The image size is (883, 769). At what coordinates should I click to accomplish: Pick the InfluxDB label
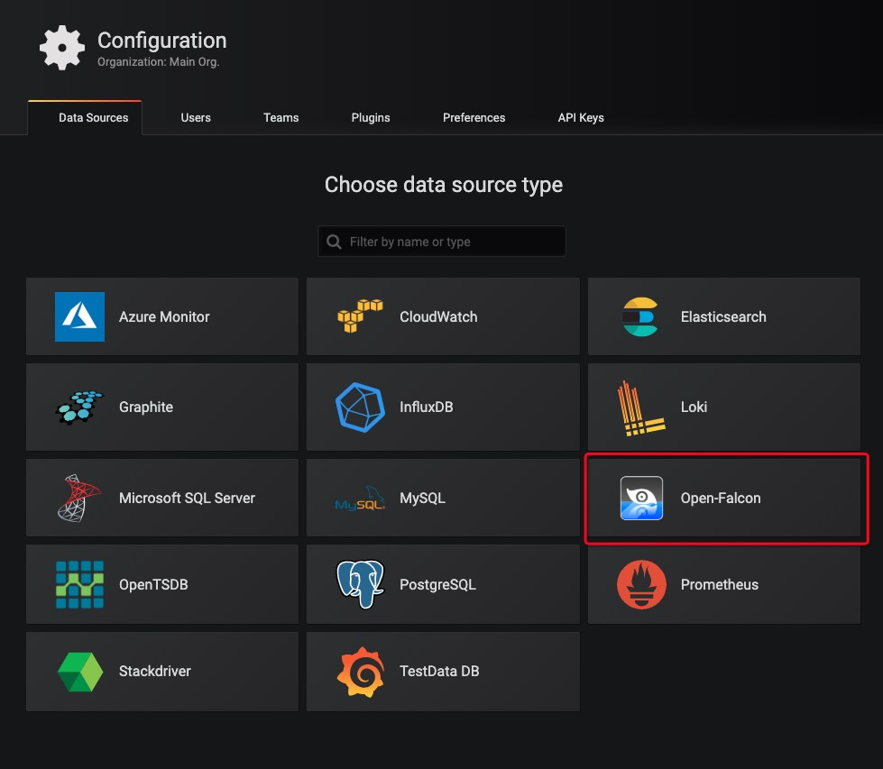coord(426,407)
